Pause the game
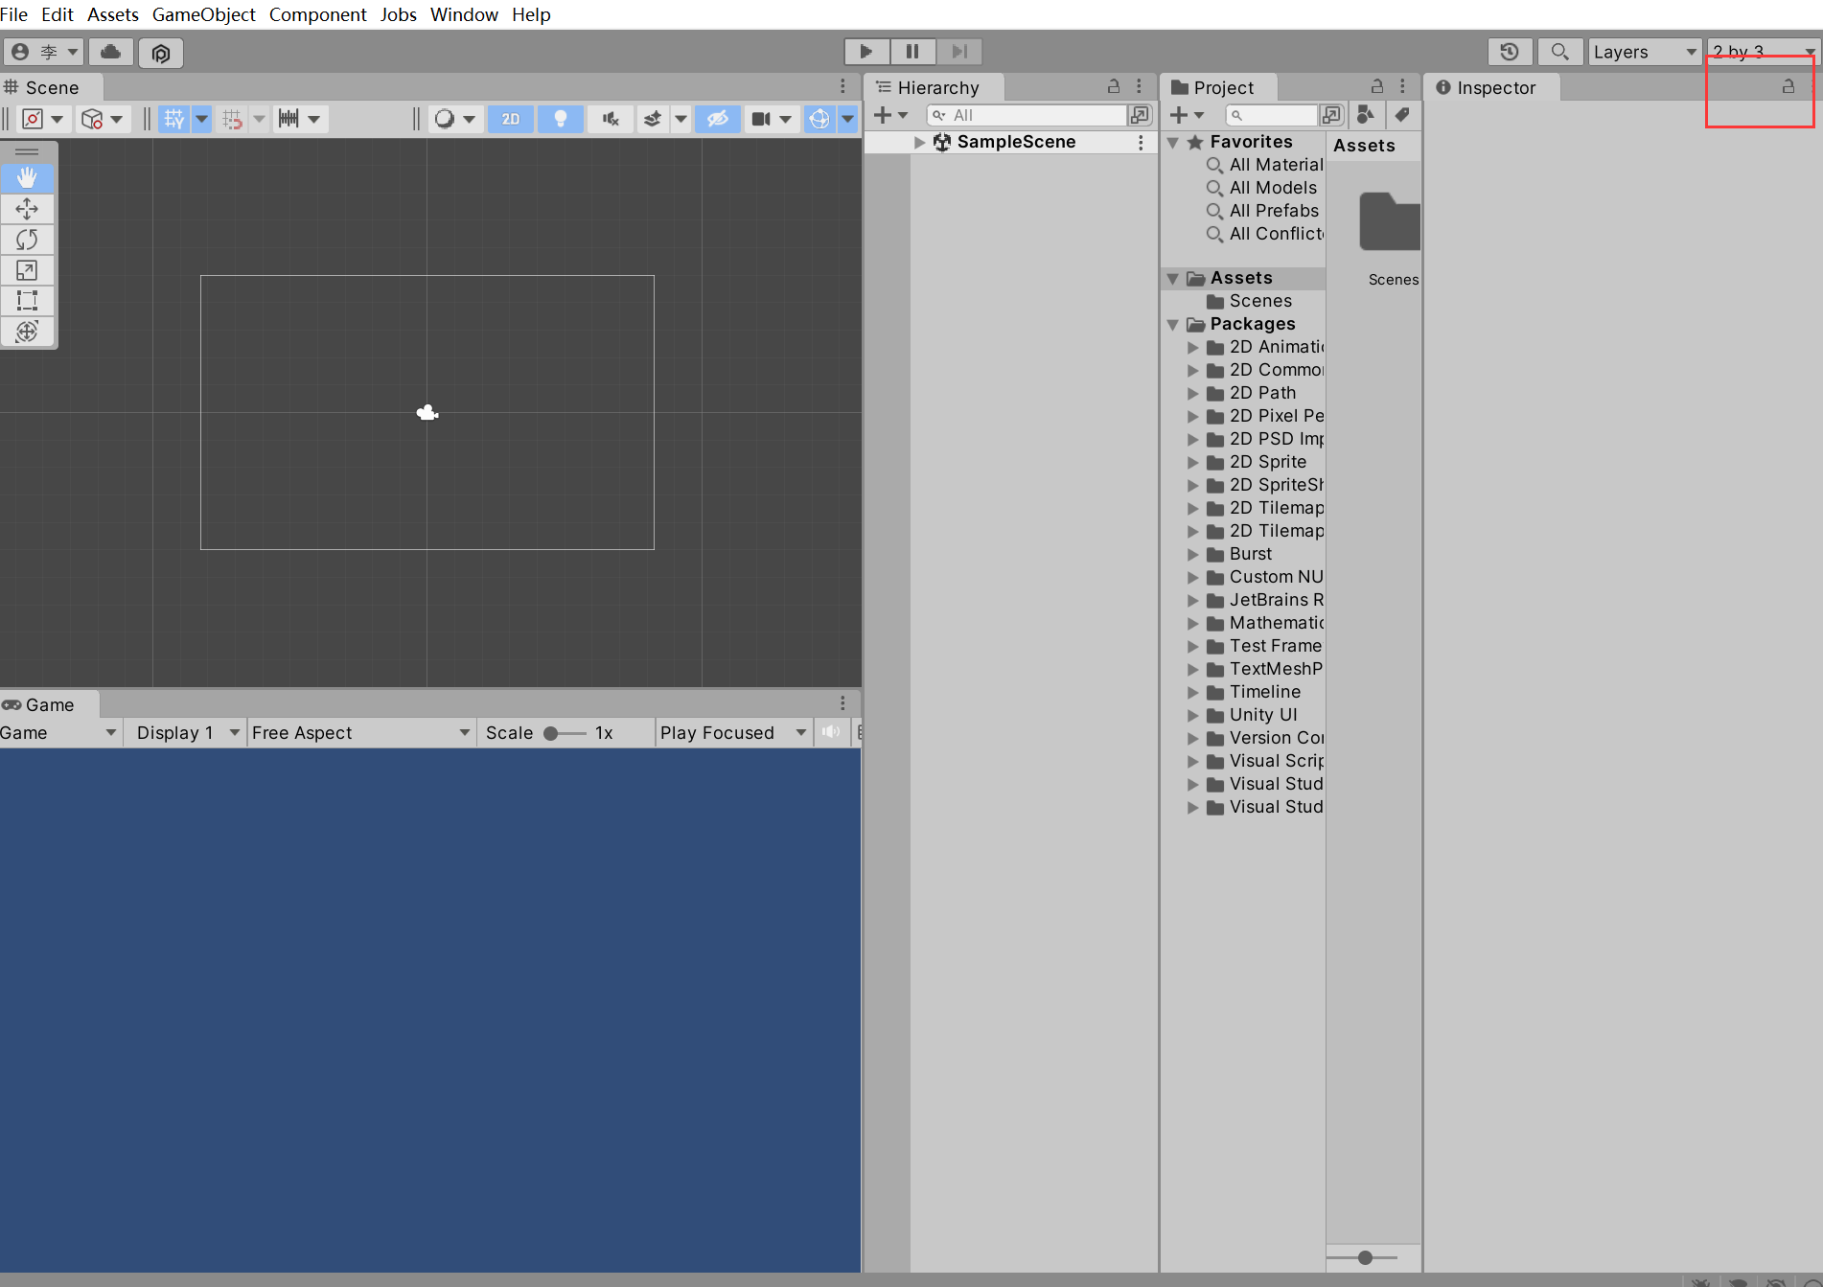Screen dimensions: 1823x1287 click(x=912, y=52)
